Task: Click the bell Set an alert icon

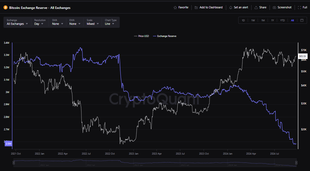Action: (231, 8)
